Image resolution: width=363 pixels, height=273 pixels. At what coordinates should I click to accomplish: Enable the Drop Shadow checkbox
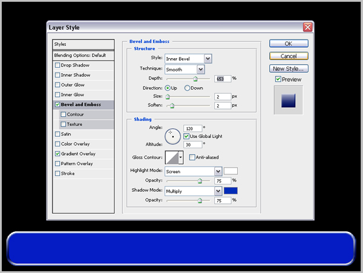click(57, 65)
